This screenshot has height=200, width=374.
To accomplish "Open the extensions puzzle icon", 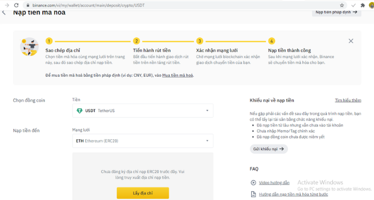I will pyautogui.click(x=363, y=5).
